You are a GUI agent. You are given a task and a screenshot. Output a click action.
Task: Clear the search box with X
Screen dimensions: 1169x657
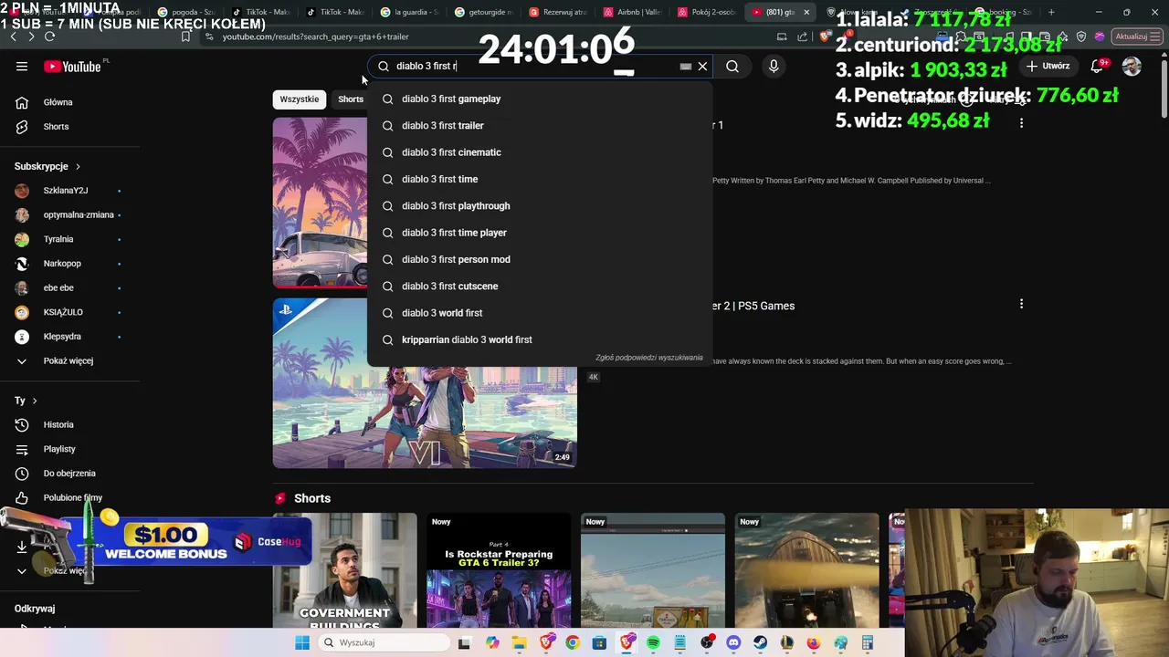tap(702, 66)
